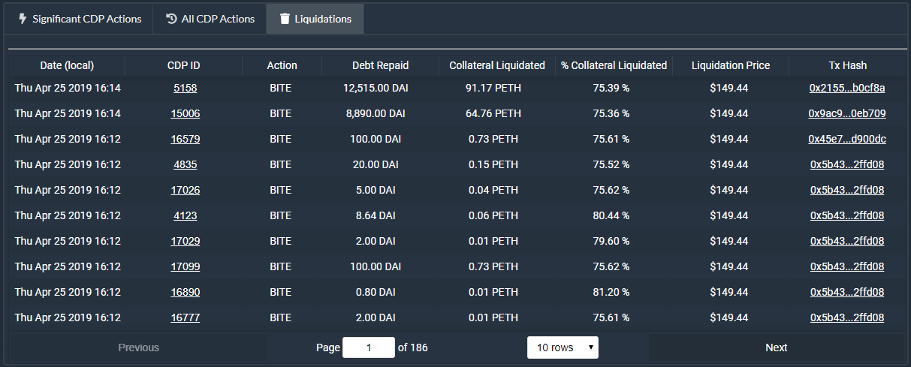The height and width of the screenshot is (367, 911).
Task: Open CDP ID 4835 link
Action: [185, 164]
